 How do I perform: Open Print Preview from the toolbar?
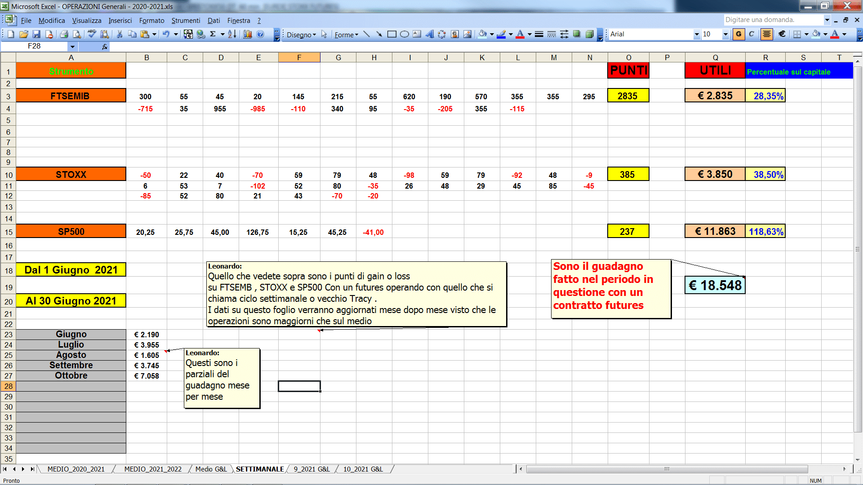[77, 34]
